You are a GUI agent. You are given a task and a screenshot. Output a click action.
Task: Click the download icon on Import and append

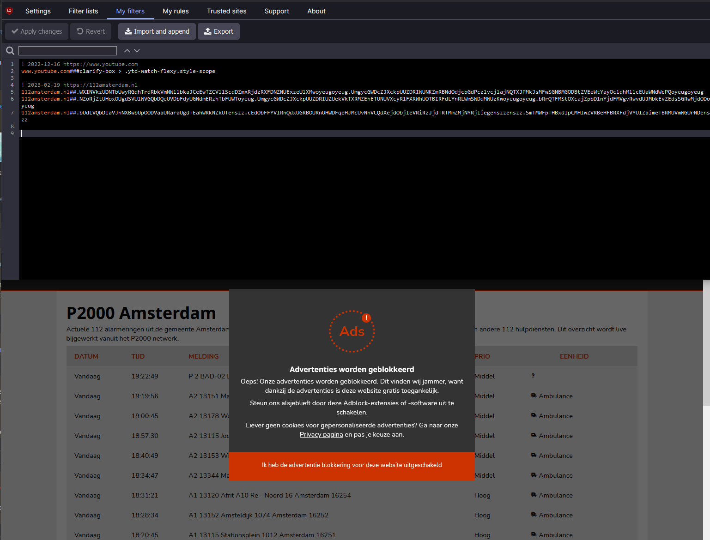pos(127,31)
